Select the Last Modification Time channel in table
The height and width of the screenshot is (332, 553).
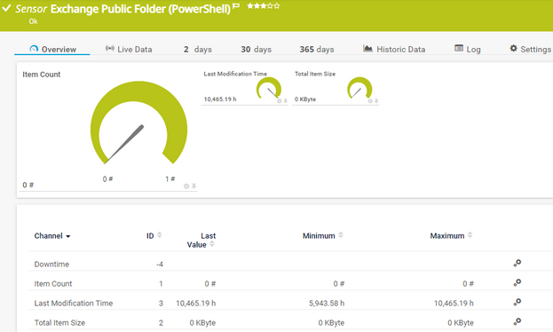[74, 303]
